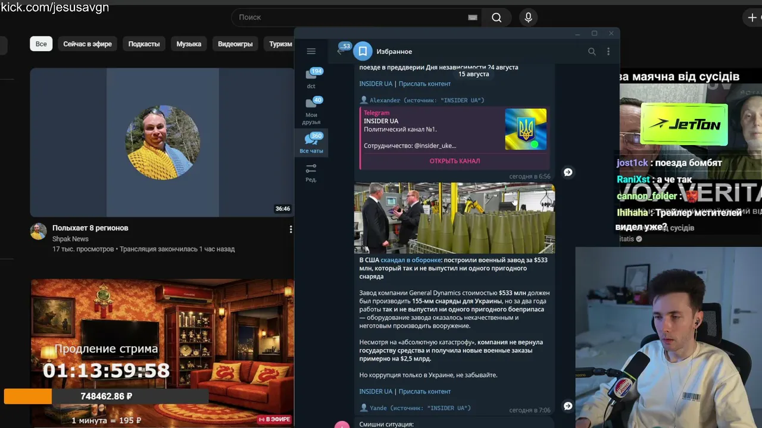Open the Избранное chat three-dot menu
Image resolution: width=762 pixels, height=428 pixels.
[608, 52]
